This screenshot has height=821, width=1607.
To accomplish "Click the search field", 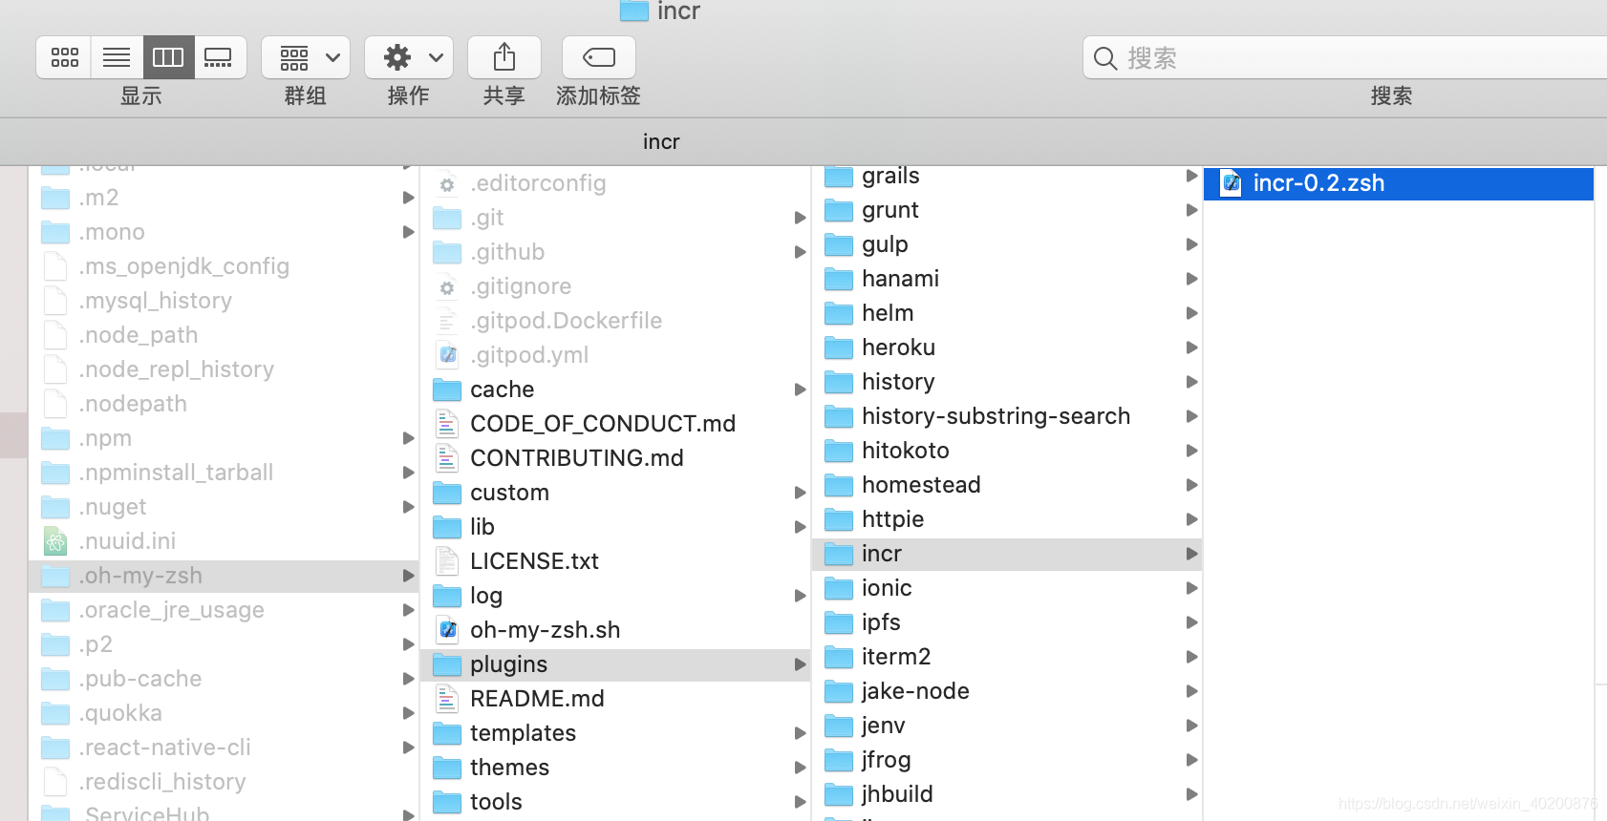I will (1345, 57).
